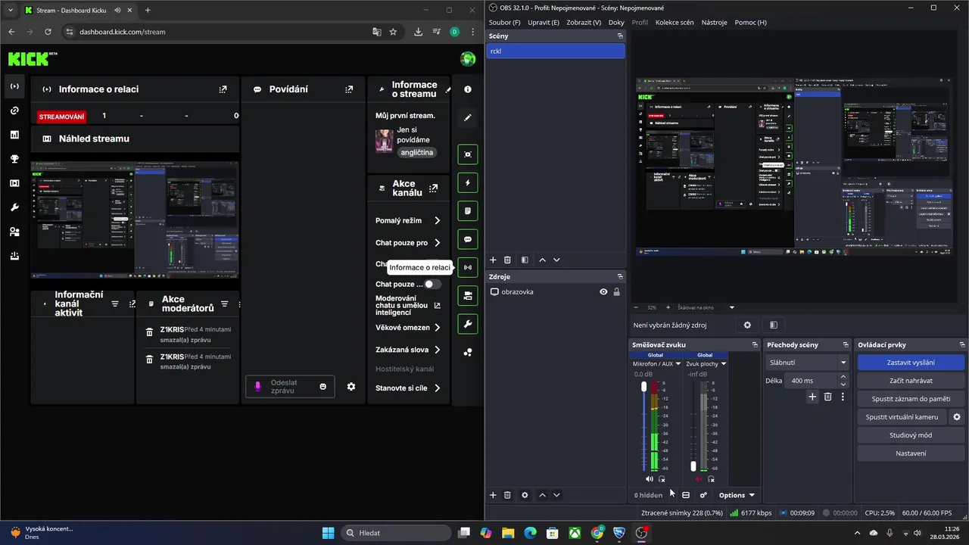Image resolution: width=969 pixels, height=545 pixels.
Task: Pop out the Informace o relaci panel
Action: [223, 89]
